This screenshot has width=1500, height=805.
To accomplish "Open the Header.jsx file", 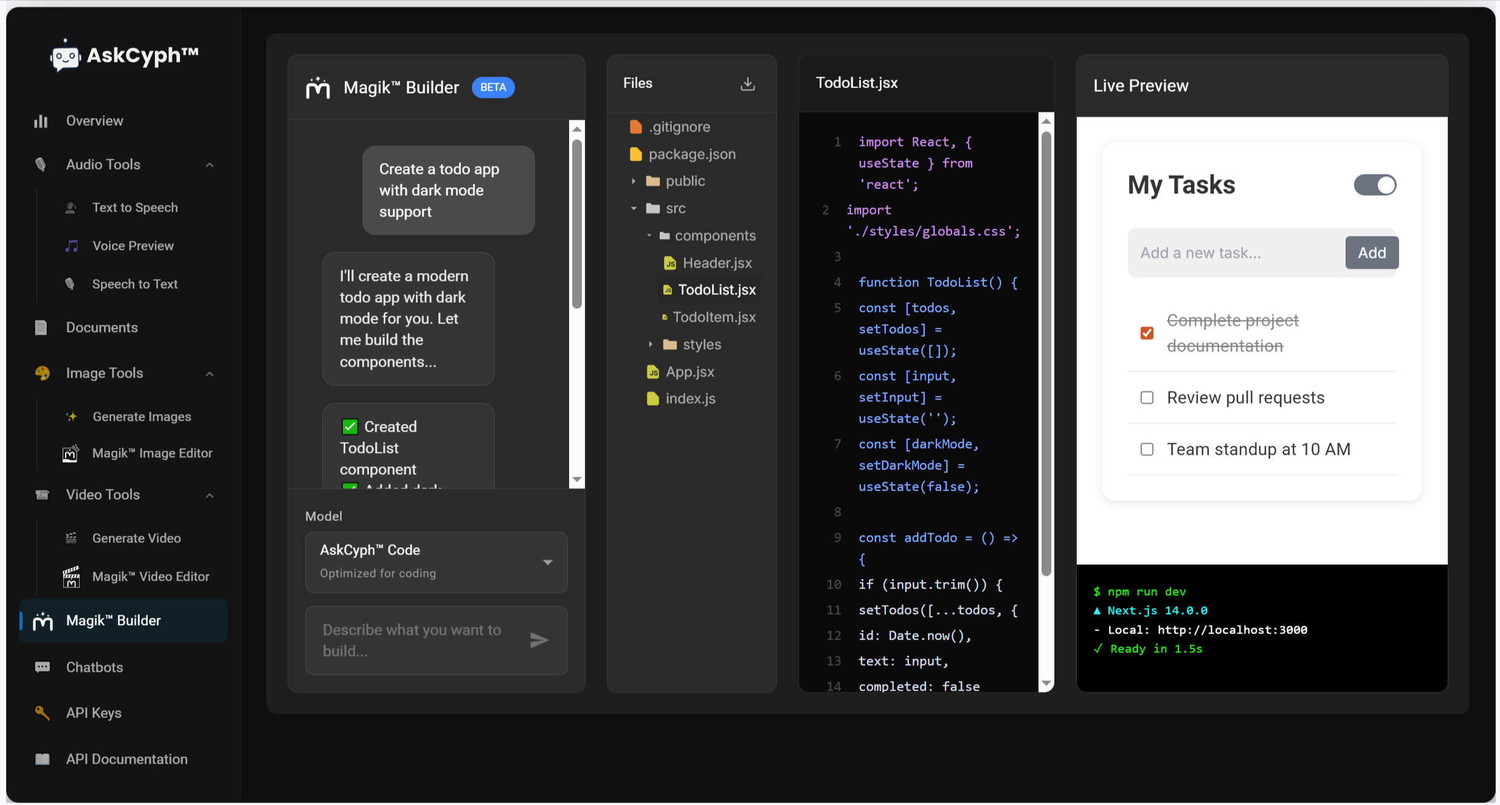I will (717, 263).
